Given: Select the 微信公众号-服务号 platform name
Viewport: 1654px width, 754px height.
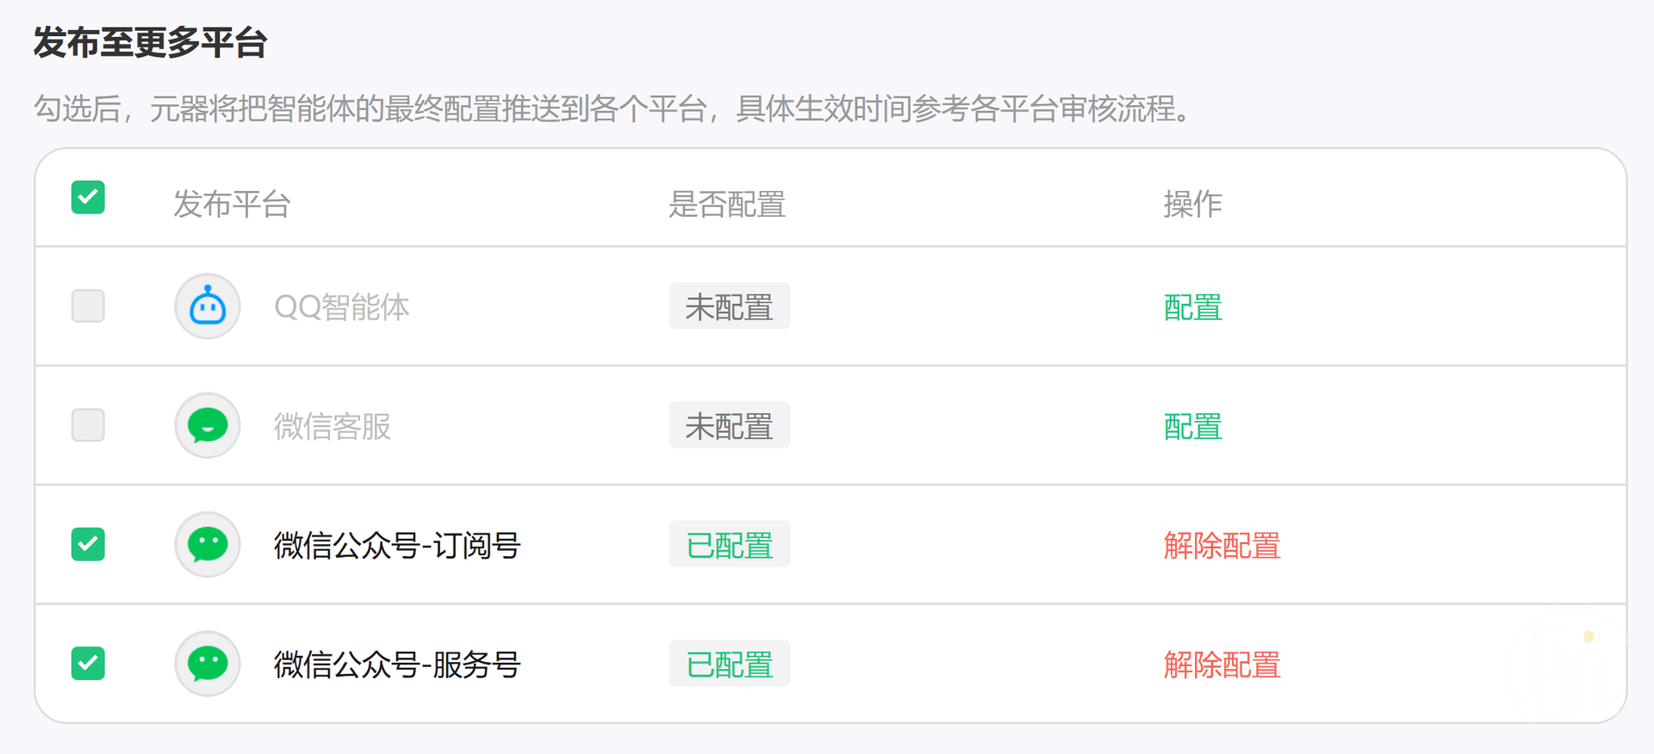Looking at the screenshot, I should 397,664.
